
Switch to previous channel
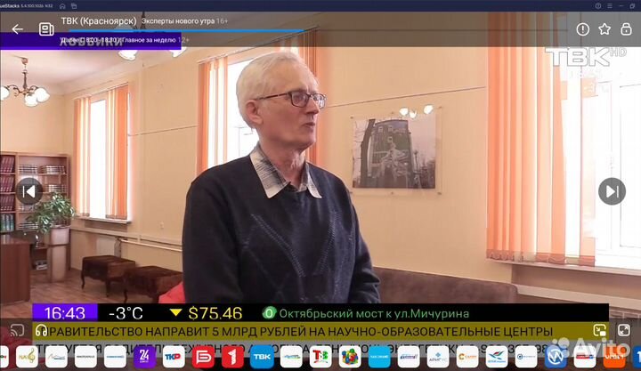29,190
